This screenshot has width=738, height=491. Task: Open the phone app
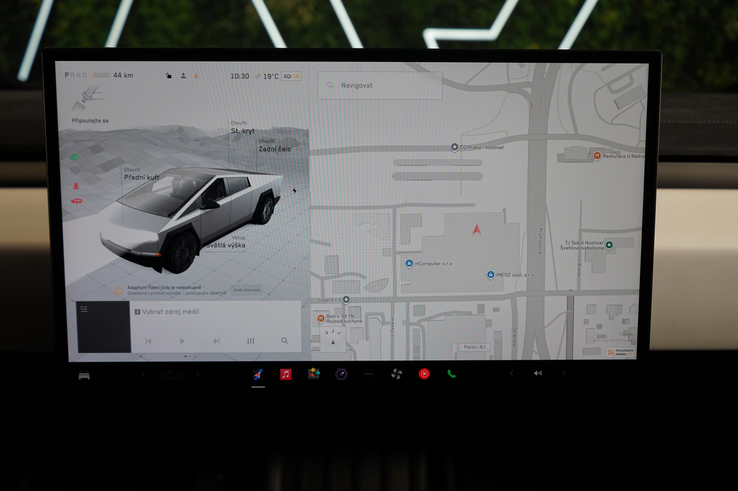click(x=452, y=374)
